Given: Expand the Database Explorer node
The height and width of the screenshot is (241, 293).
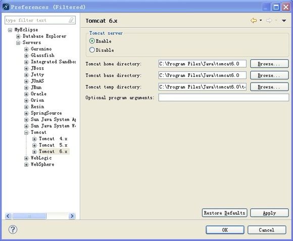Looking at the screenshot, I should pyautogui.click(x=18, y=36).
